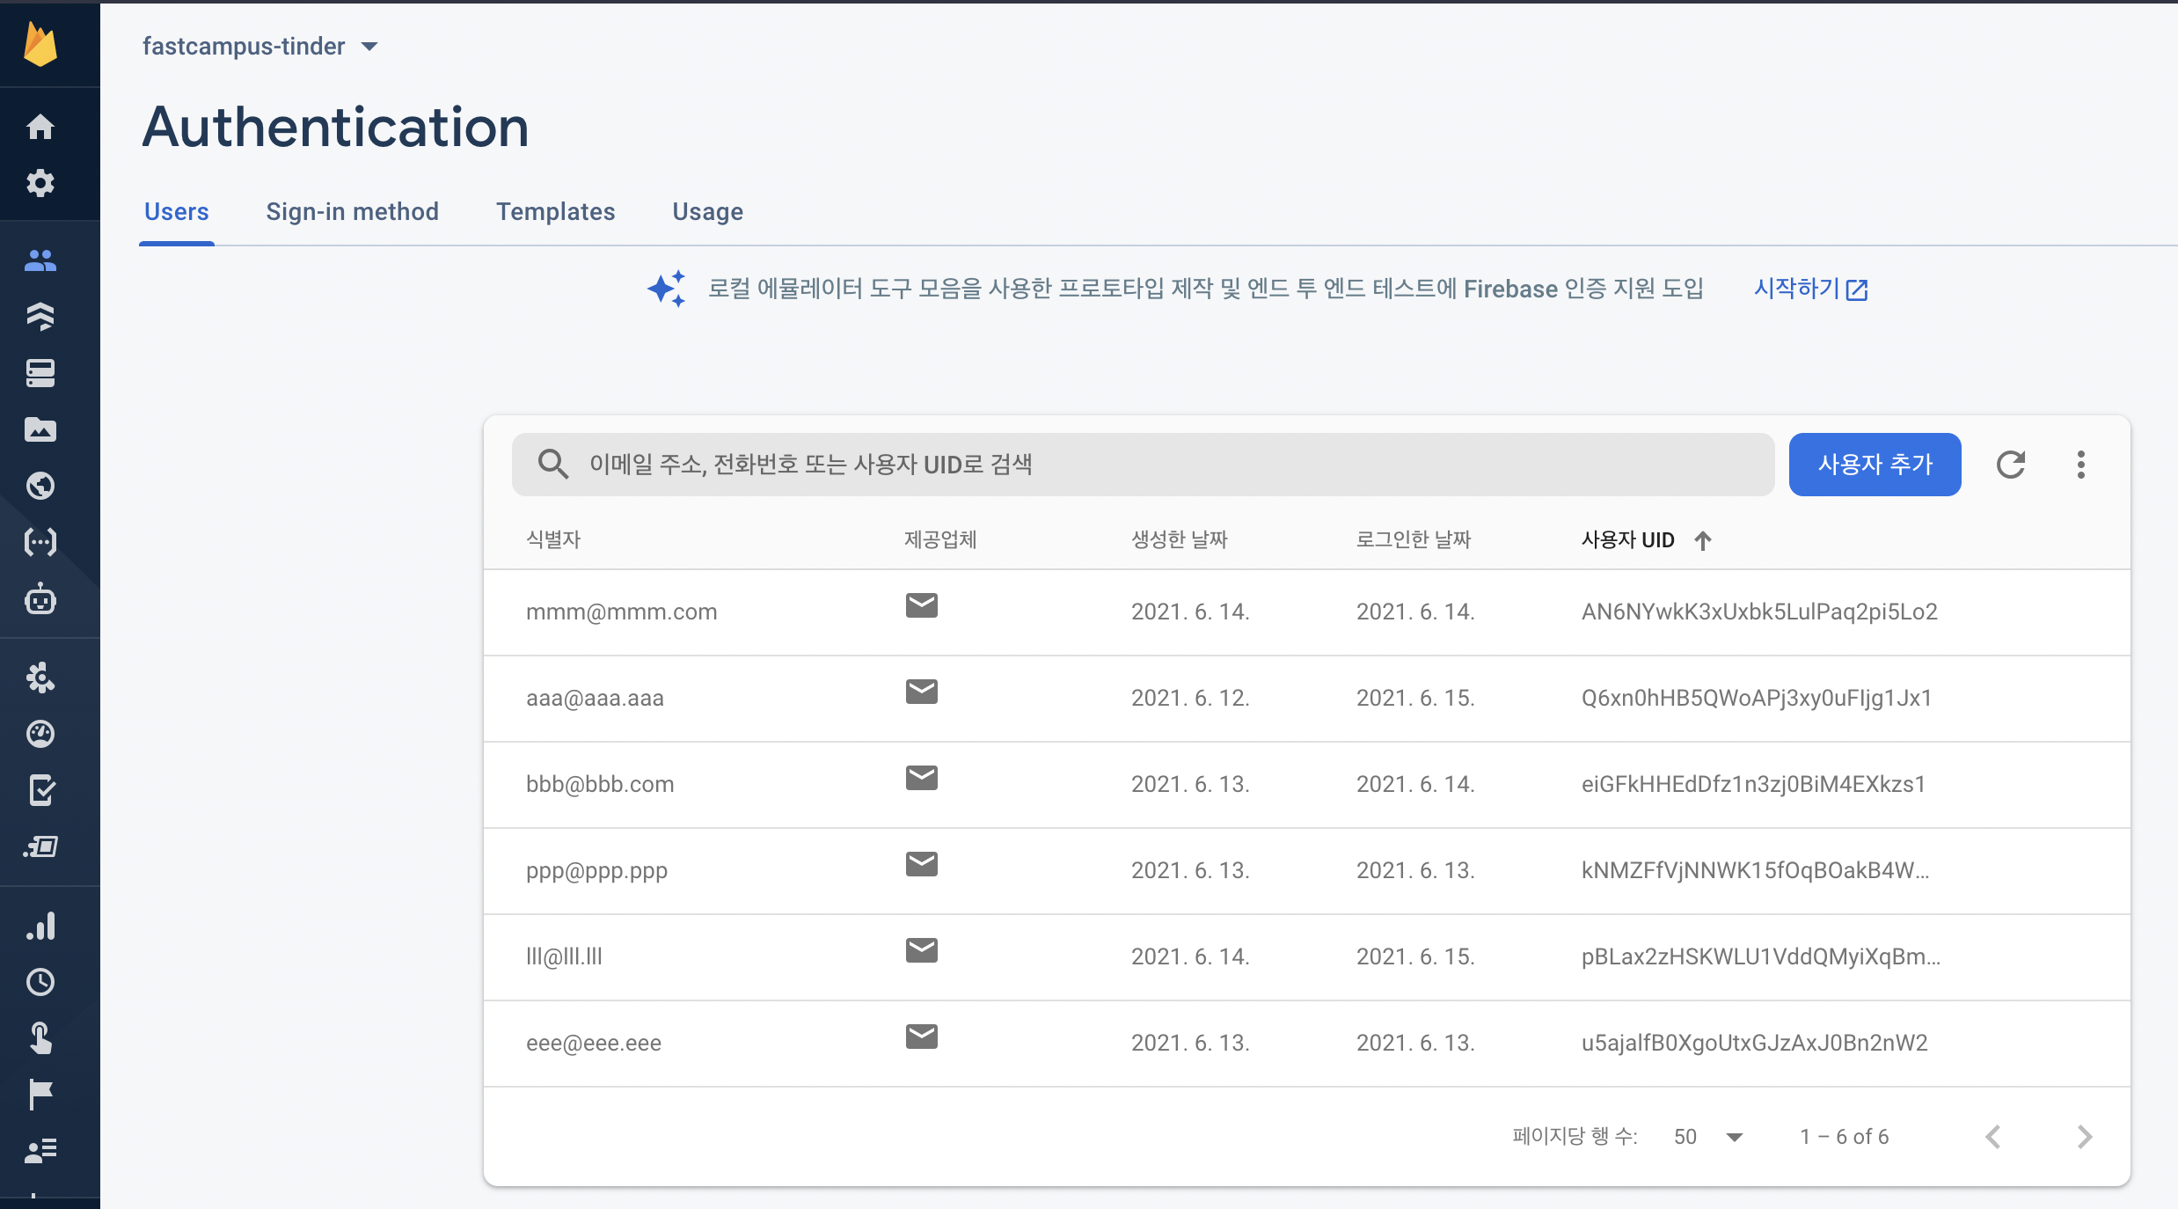Click the refresh users icon

click(2011, 465)
